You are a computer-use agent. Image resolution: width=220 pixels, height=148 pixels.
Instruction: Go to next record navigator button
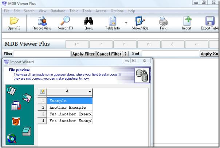[x=125, y=44]
